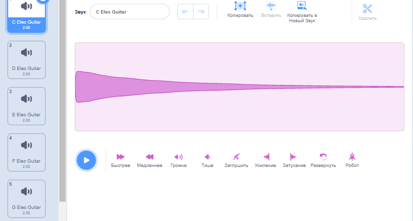Image resolution: width=413 pixels, height=221 pixels.
Task: Select the D Elec Guitar sound thumbnail
Action: (x=27, y=59)
